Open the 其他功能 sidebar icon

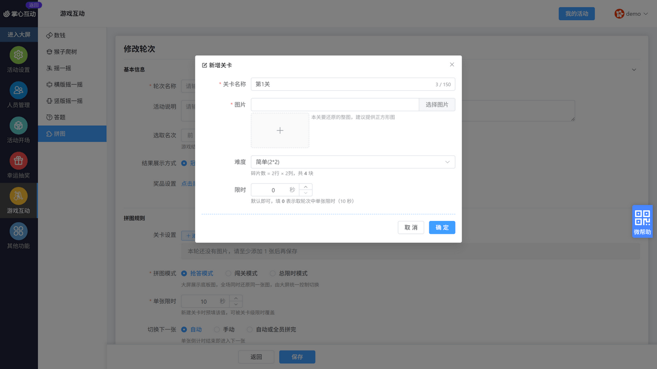click(19, 232)
